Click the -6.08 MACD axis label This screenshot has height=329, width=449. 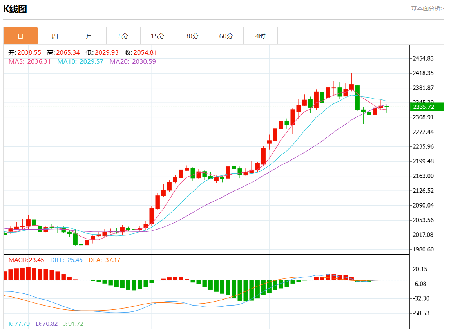[420, 284]
